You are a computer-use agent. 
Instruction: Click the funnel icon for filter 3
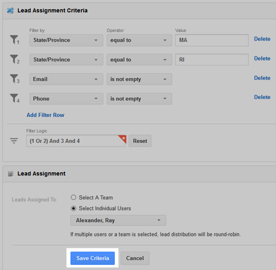point(14,79)
